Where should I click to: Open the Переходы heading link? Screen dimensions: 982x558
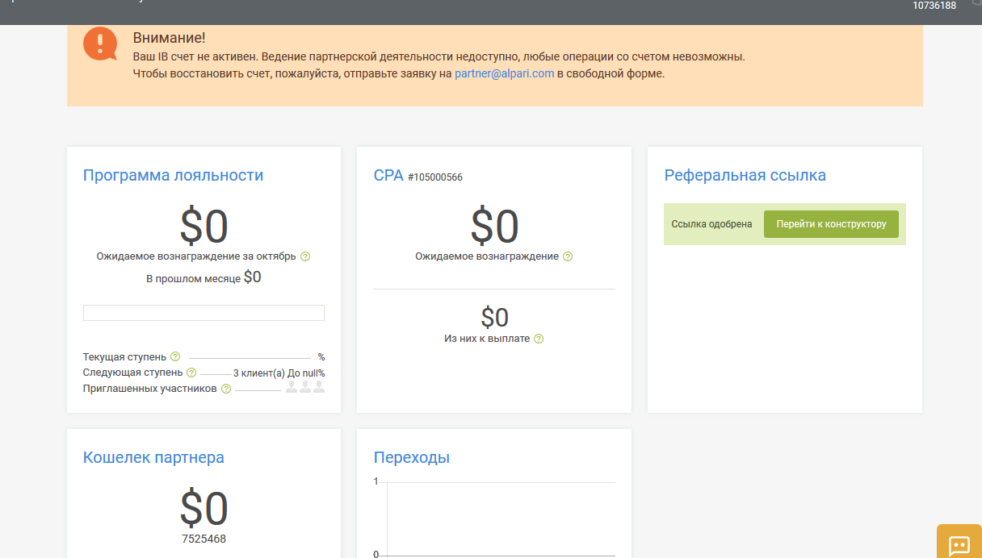[411, 457]
